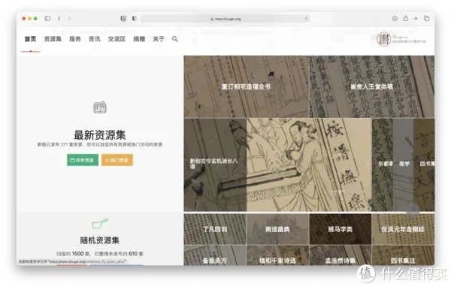
Task: Select the 首页 menu item
Action: pos(31,39)
